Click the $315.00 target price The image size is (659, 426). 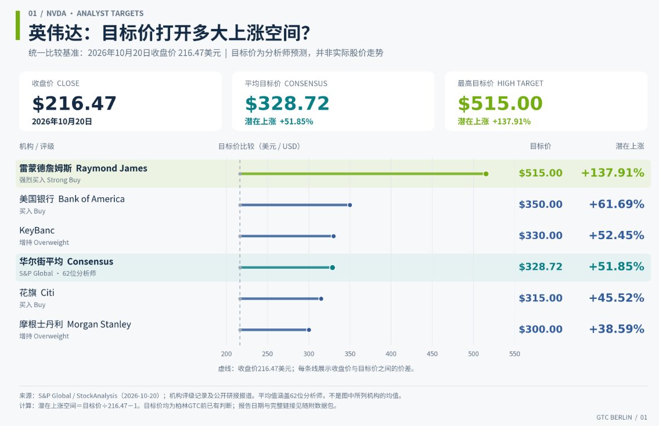[x=541, y=298]
